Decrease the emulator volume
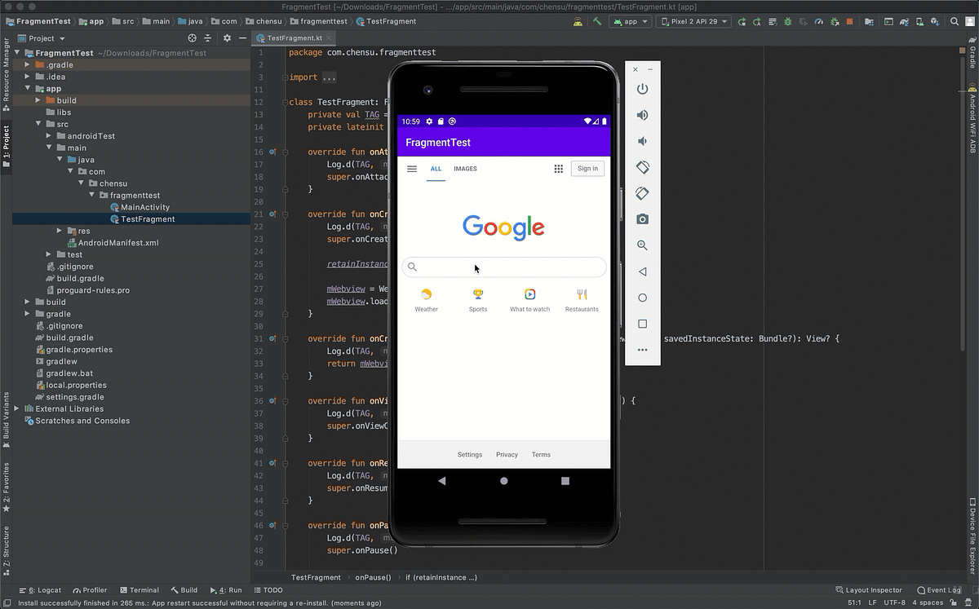Viewport: 979px width, 609px height. (643, 141)
